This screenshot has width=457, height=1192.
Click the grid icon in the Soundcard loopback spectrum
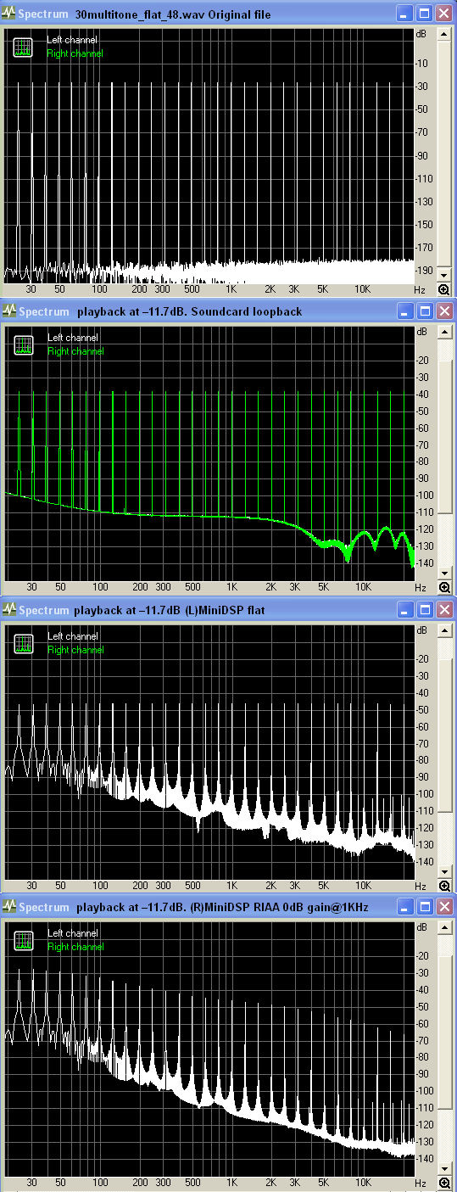(23, 344)
